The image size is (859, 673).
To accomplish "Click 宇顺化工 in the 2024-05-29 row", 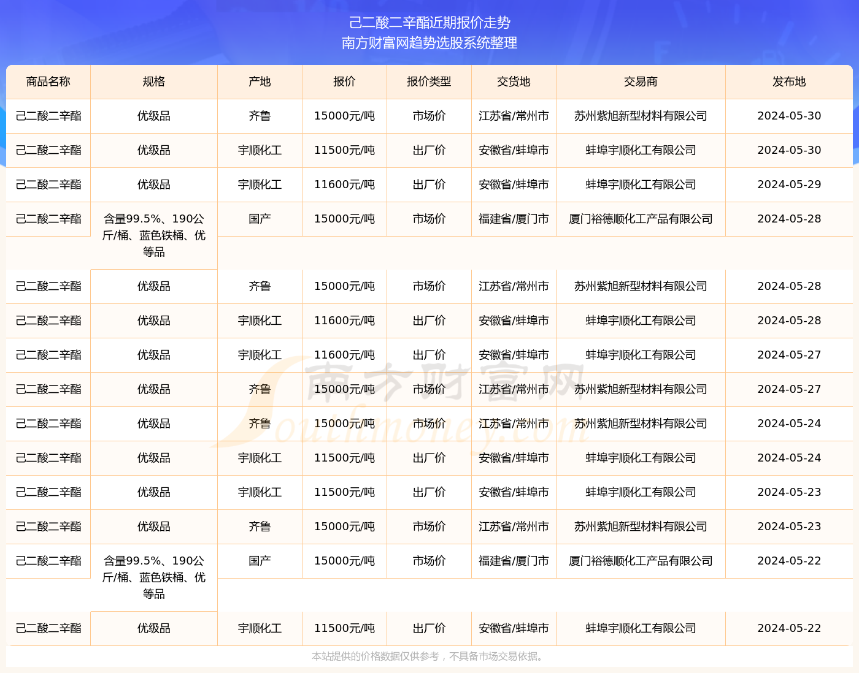I will pyautogui.click(x=260, y=184).
